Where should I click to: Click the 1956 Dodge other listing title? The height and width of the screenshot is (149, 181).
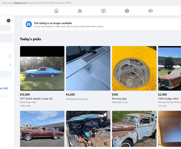168,98
